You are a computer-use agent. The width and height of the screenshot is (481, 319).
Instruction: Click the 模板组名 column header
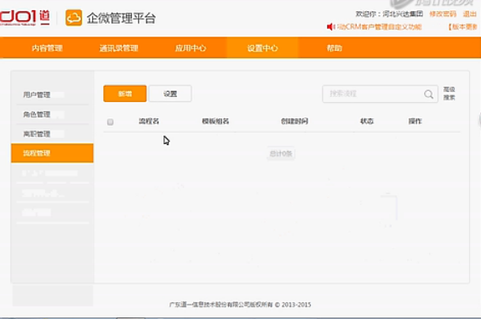coord(215,121)
